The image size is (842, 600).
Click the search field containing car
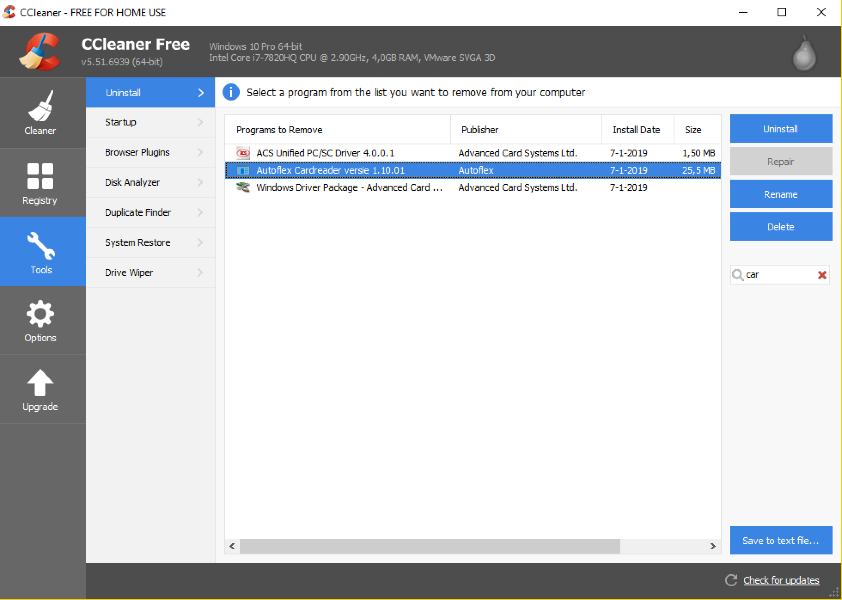[778, 275]
